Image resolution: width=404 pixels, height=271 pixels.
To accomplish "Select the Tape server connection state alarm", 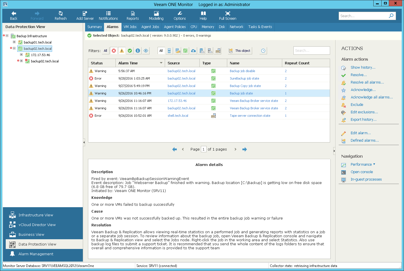I will [209, 116].
